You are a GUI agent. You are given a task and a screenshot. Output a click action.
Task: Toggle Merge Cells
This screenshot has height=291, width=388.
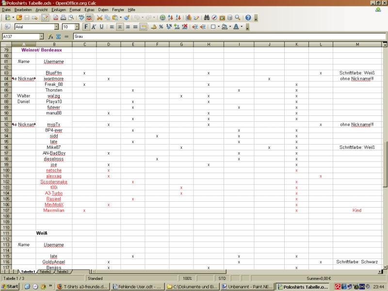click(x=143, y=27)
